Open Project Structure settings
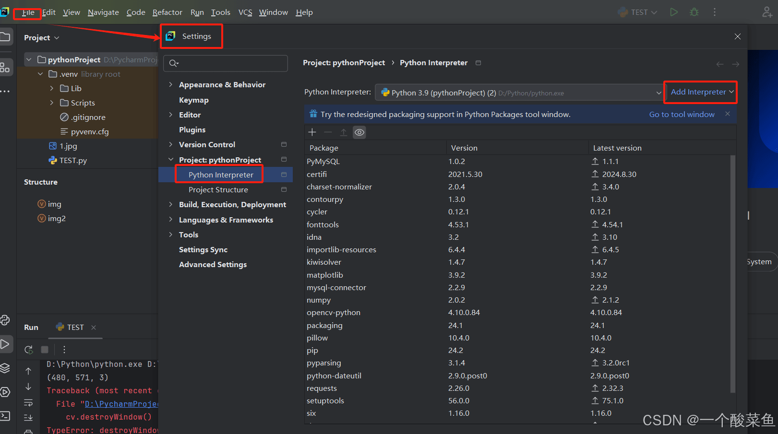778x434 pixels. pyautogui.click(x=218, y=189)
